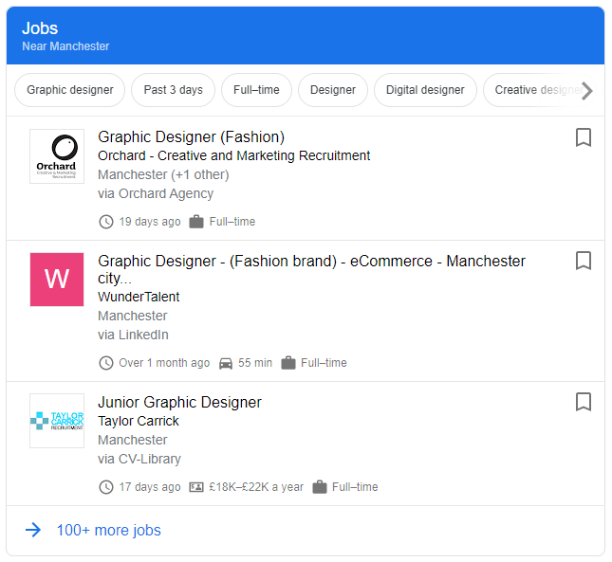Filter jobs by Full-time chip
The height and width of the screenshot is (562, 612).
256,90
